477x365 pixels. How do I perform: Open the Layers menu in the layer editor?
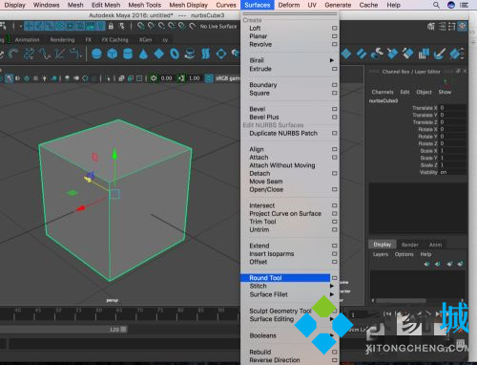[x=381, y=254]
